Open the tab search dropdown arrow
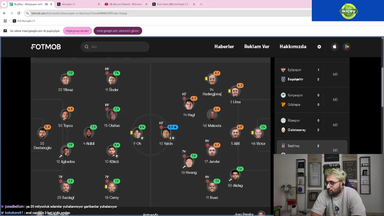This screenshot has height=216, width=384. pos(4,4)
